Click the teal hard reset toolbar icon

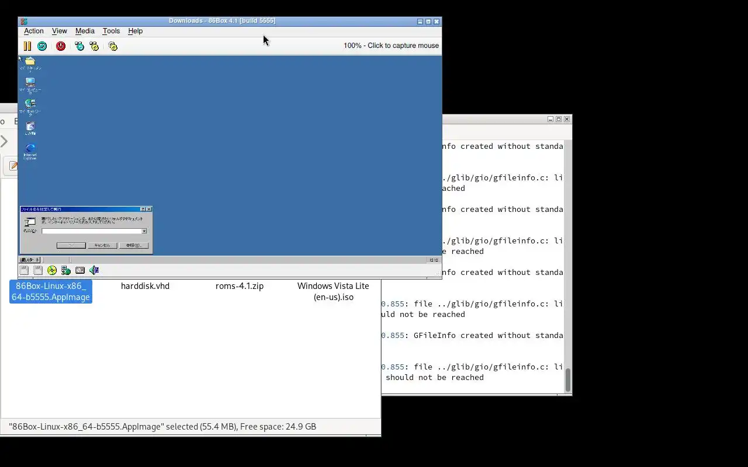(42, 46)
